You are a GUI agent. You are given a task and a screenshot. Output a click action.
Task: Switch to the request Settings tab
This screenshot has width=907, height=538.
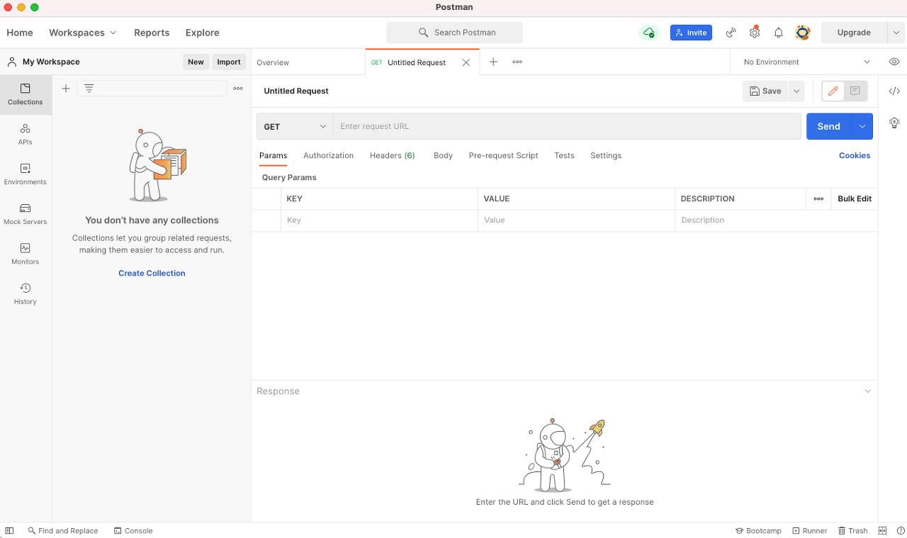pos(606,155)
